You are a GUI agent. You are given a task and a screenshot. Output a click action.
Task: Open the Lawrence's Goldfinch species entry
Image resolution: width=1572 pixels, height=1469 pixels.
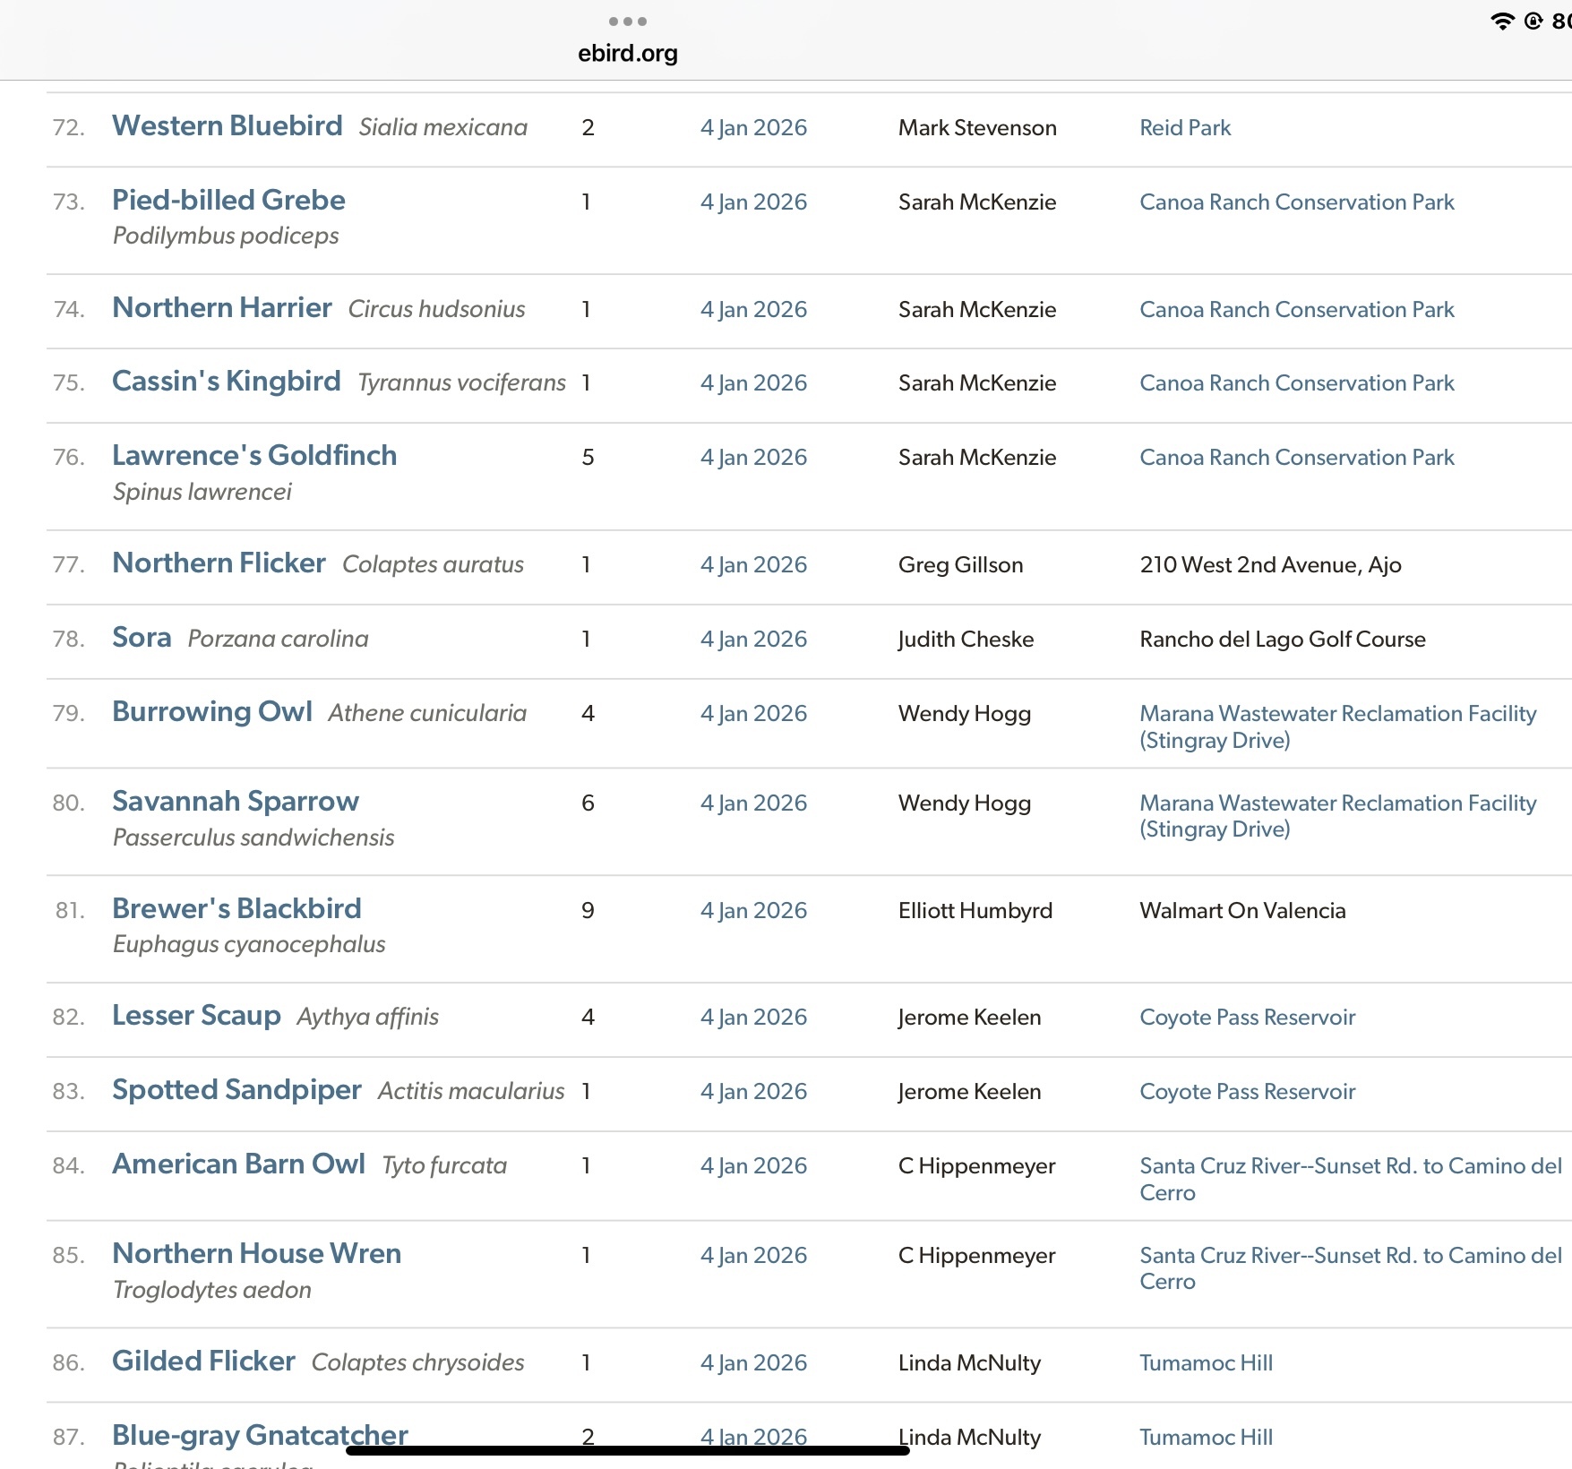click(x=254, y=456)
